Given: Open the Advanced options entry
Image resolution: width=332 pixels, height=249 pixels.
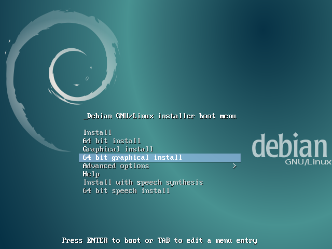Looking at the screenshot, I should (x=116, y=166).
